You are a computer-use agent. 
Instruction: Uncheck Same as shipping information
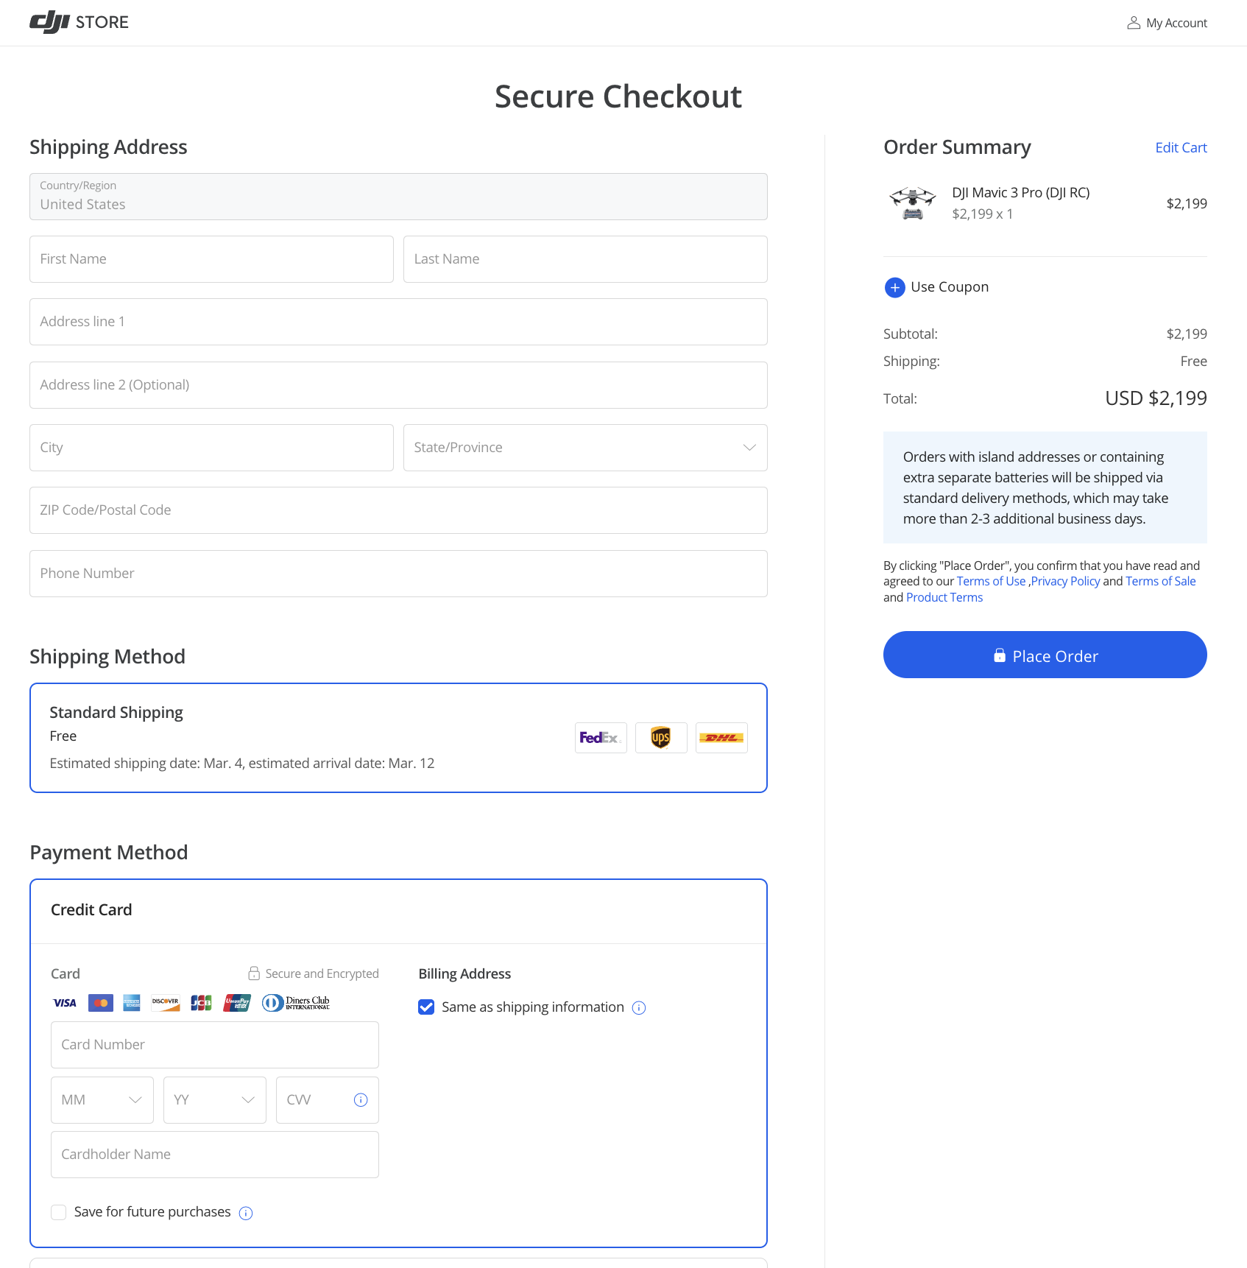click(x=426, y=1007)
